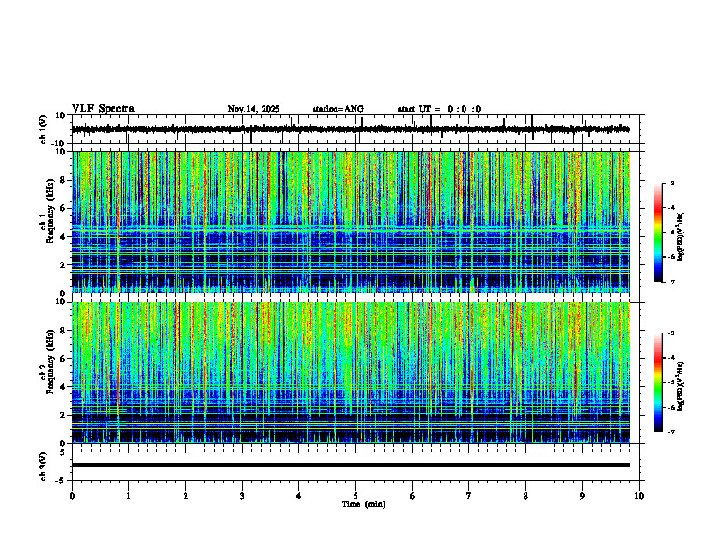Click the "start UT = 0 : 0 : 0" text
Image resolution: width=720 pixels, height=556 pixels.
439,109
